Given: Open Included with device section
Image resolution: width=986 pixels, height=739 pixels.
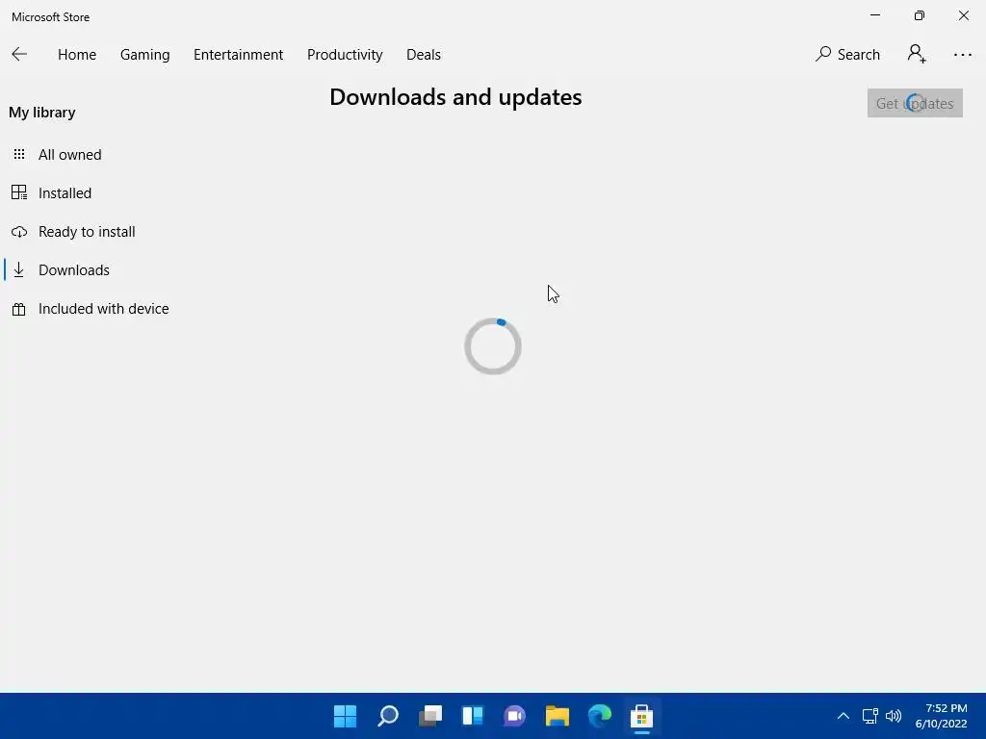Looking at the screenshot, I should point(104,309).
